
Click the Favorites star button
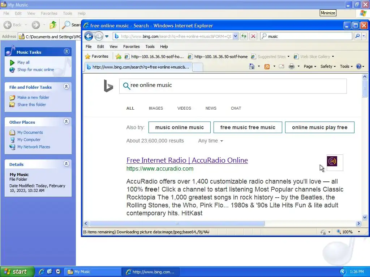[97, 57]
